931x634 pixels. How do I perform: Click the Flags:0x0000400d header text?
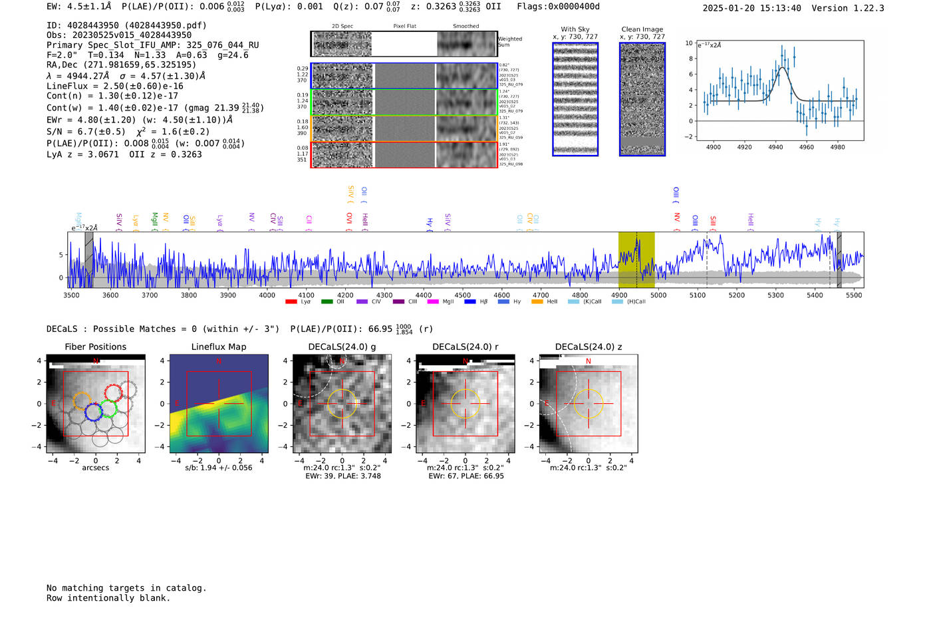tap(558, 7)
